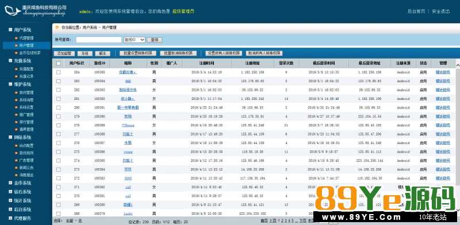Click management link for user 284

[x=443, y=72]
